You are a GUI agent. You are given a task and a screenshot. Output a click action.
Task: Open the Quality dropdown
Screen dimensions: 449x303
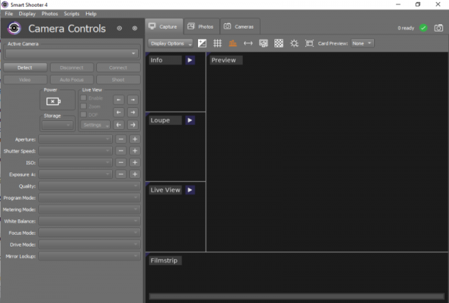tap(90, 186)
